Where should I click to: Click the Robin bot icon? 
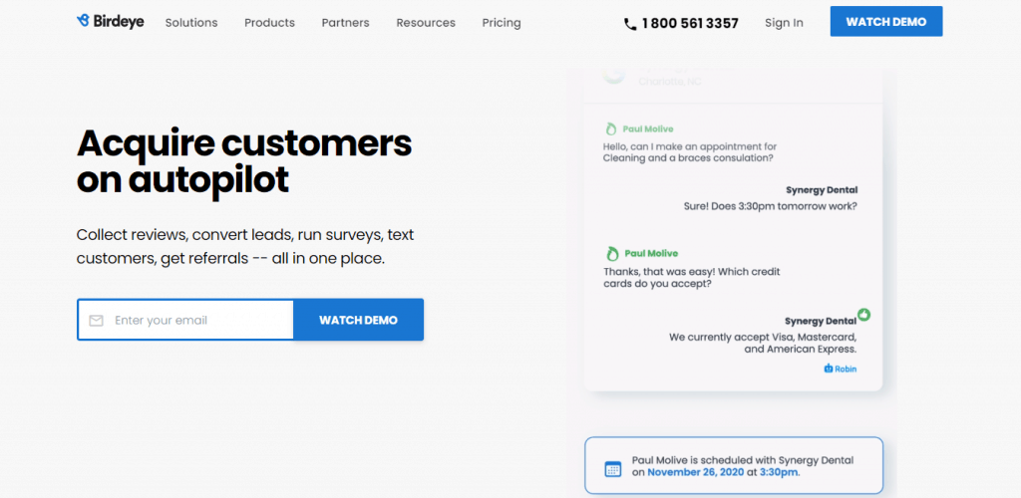pos(828,369)
